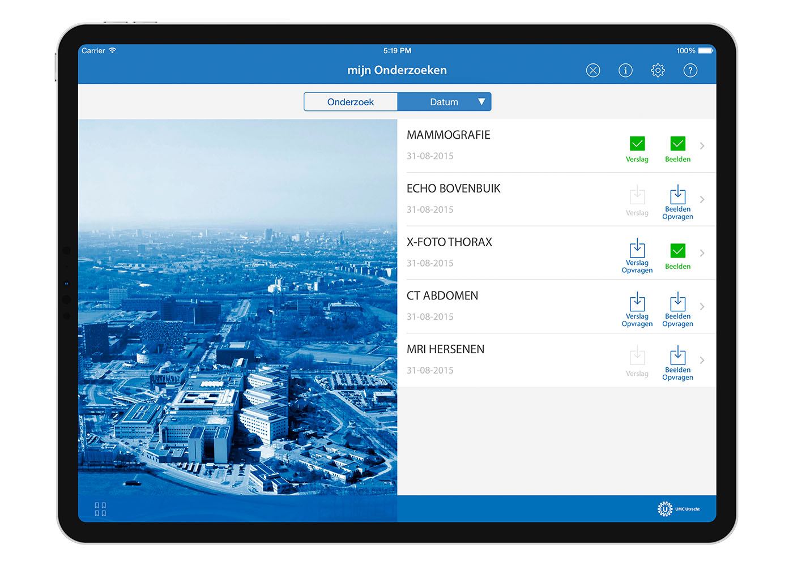Open the ECHO BOVENBUIK examination
Image resolution: width=793 pixels, height=566 pixels.
pyautogui.click(x=454, y=189)
